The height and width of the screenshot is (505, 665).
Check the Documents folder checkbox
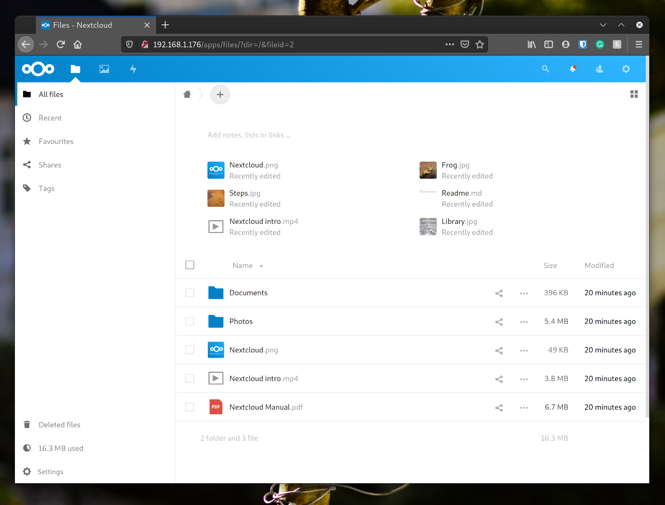click(x=190, y=293)
